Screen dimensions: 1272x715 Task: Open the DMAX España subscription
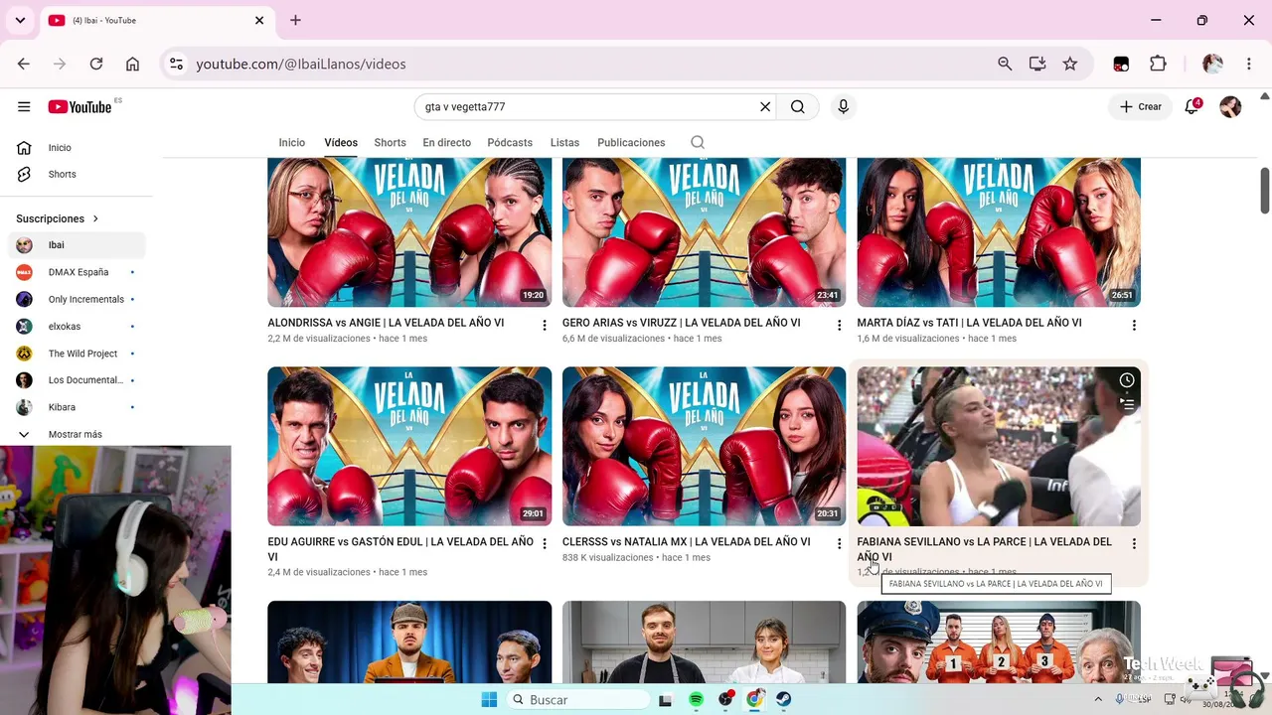point(78,272)
